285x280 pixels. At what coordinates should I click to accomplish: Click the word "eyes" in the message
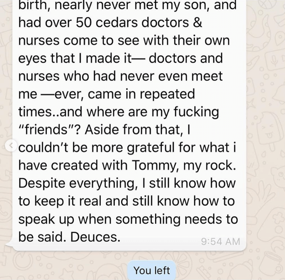pyautogui.click(x=32, y=58)
